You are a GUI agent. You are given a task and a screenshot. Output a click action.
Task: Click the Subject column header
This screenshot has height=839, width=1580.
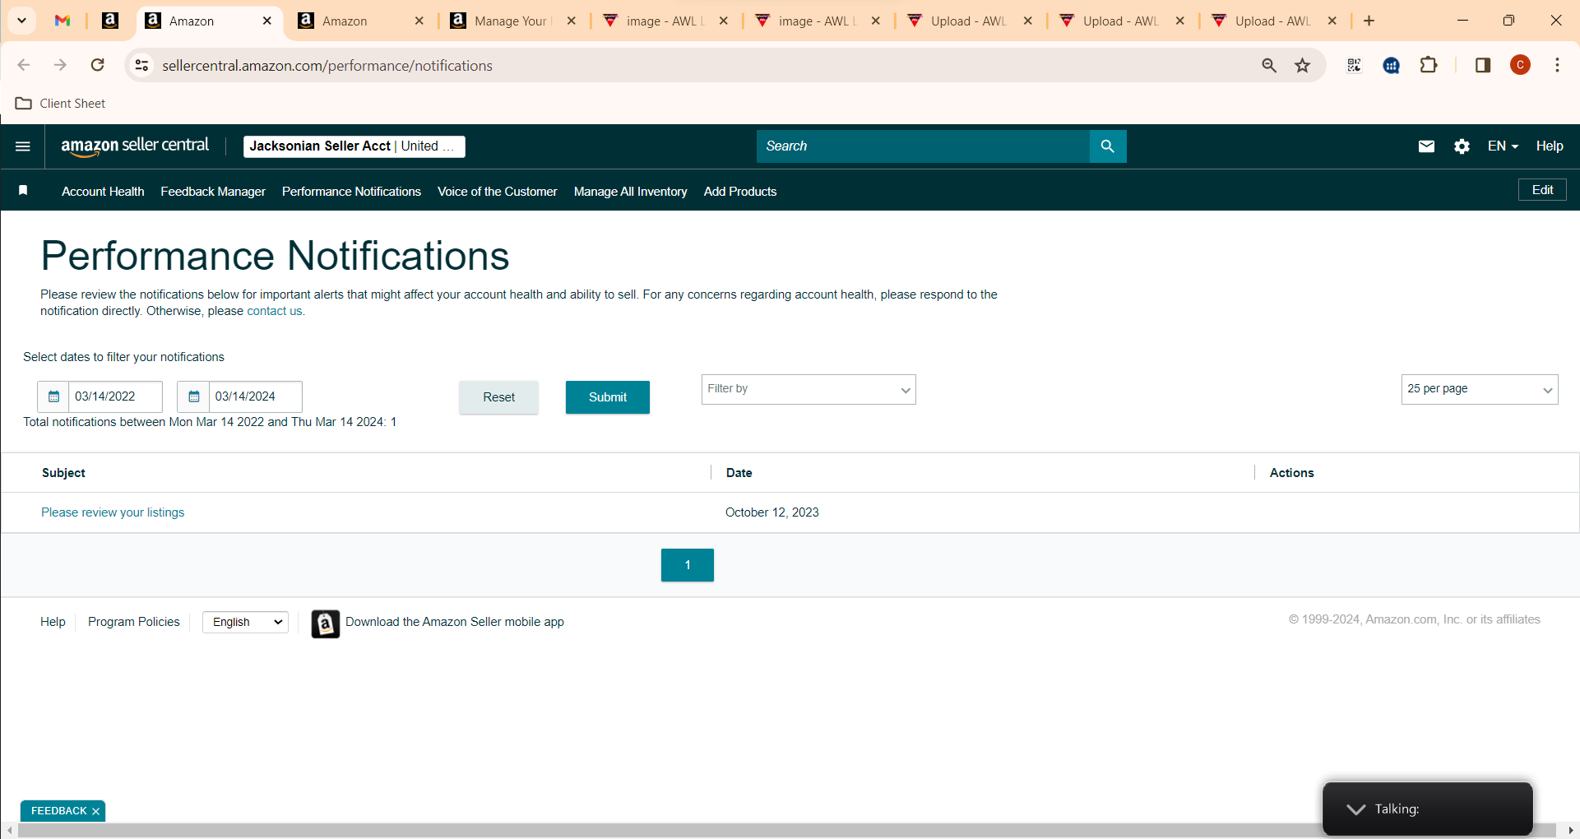pyautogui.click(x=63, y=473)
